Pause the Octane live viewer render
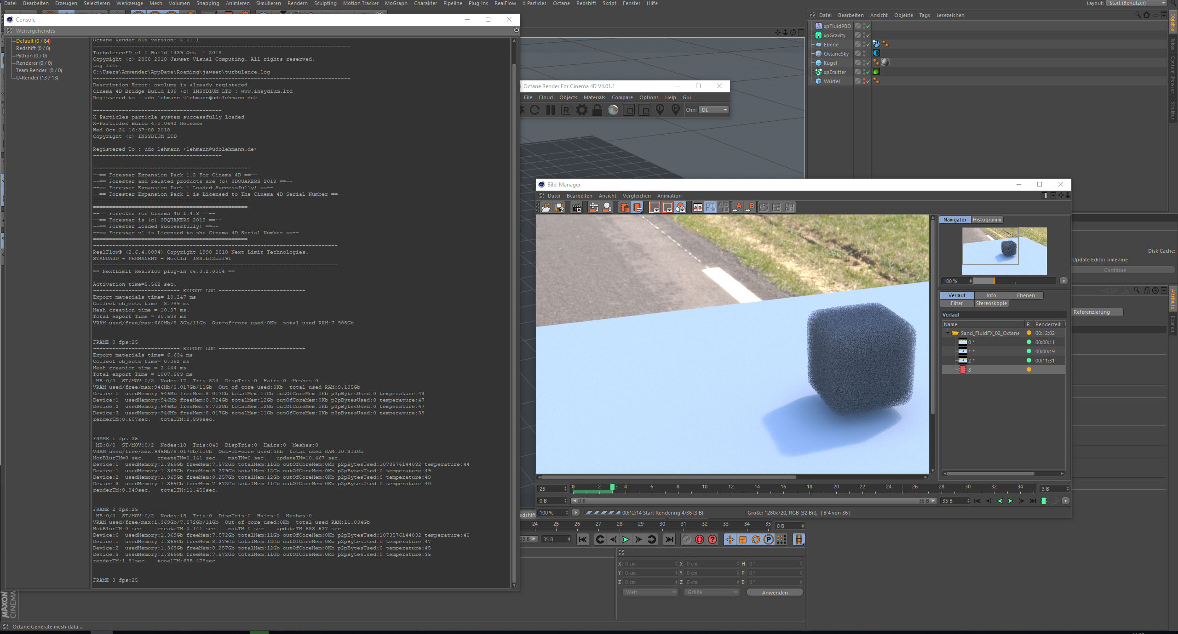This screenshot has width=1178, height=634. [x=551, y=110]
